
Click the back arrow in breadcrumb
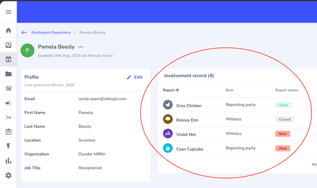pos(24,33)
